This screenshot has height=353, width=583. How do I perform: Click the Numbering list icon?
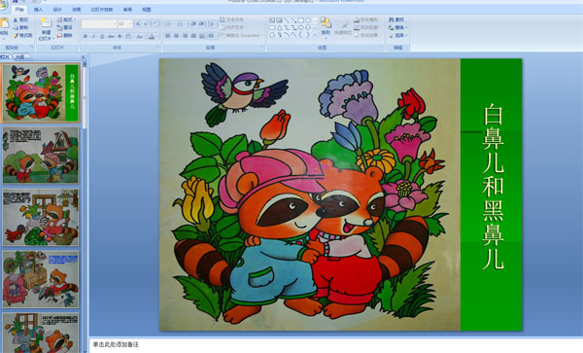pyautogui.click(x=181, y=23)
